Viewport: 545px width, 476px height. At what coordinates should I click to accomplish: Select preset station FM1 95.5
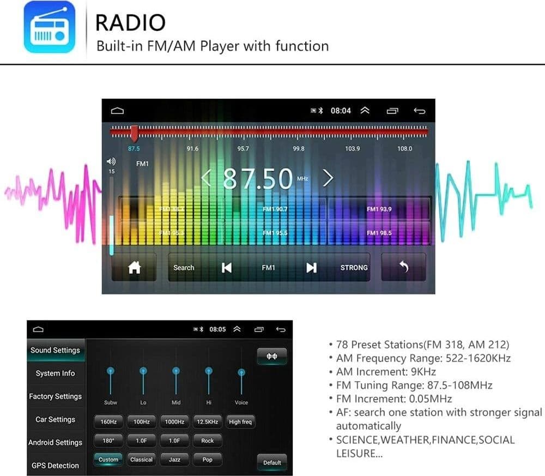[275, 233]
